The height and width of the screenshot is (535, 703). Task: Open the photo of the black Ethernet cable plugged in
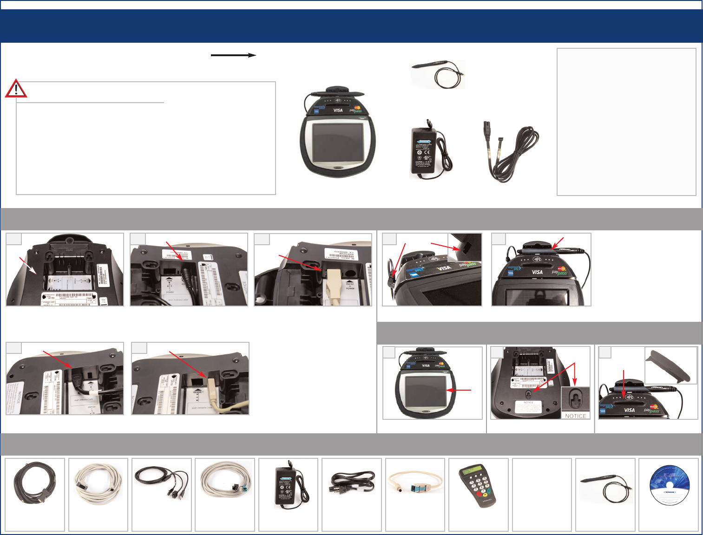pos(65,378)
